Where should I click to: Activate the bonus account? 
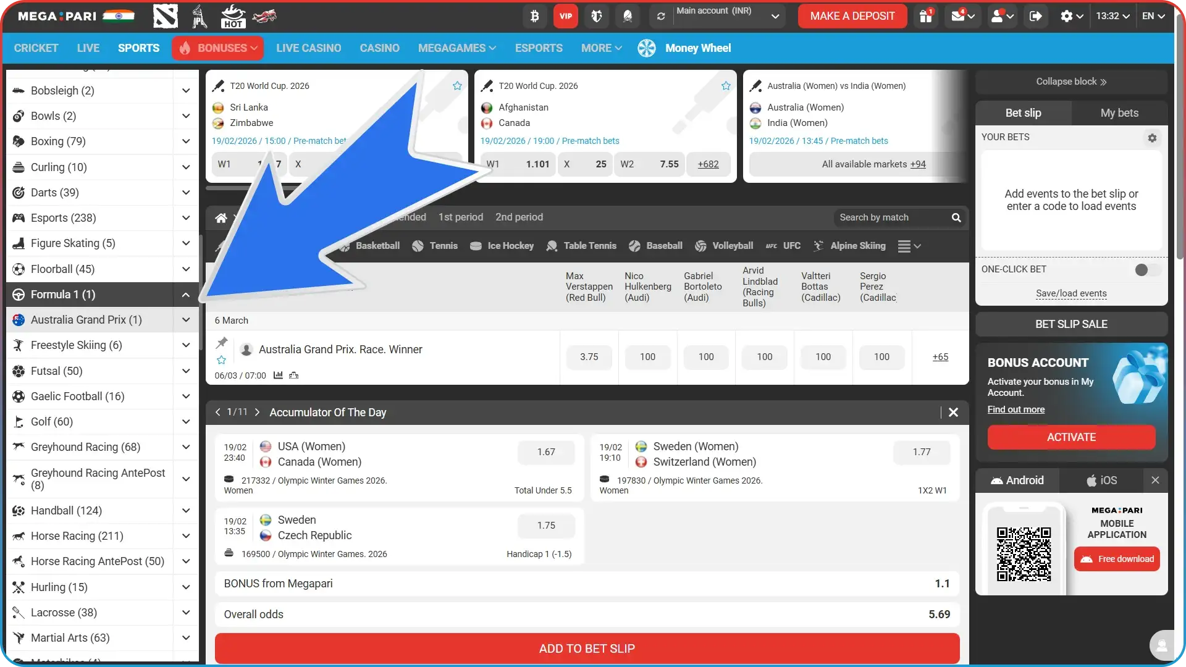tap(1071, 437)
